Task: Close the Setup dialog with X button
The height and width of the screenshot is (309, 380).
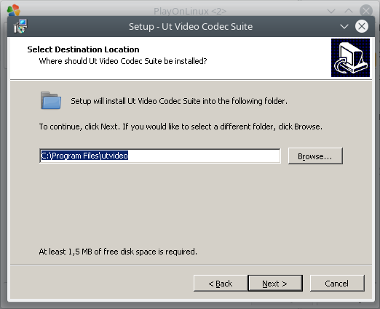Action: click(362, 26)
